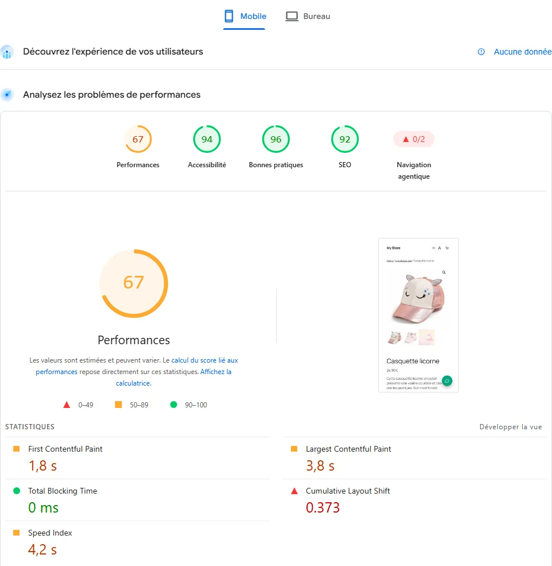Click the green circle beside Total Blocking Time

tap(17, 491)
